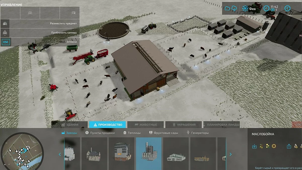Click the snowfall forecast icon

click(234, 8)
